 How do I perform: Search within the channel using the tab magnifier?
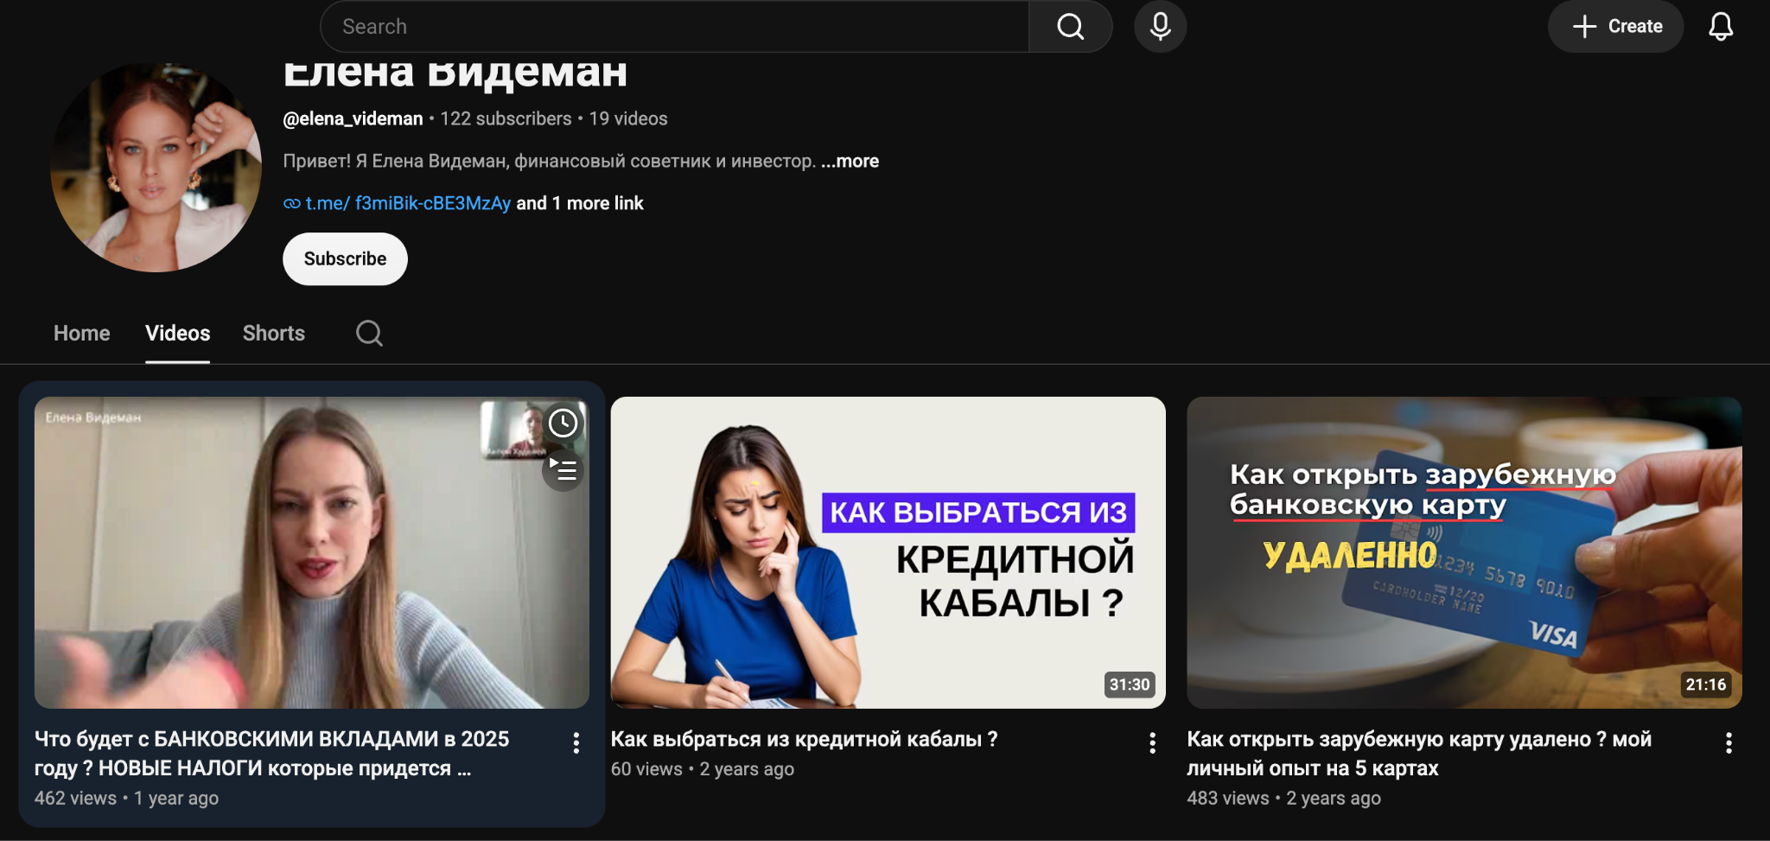pyautogui.click(x=369, y=333)
